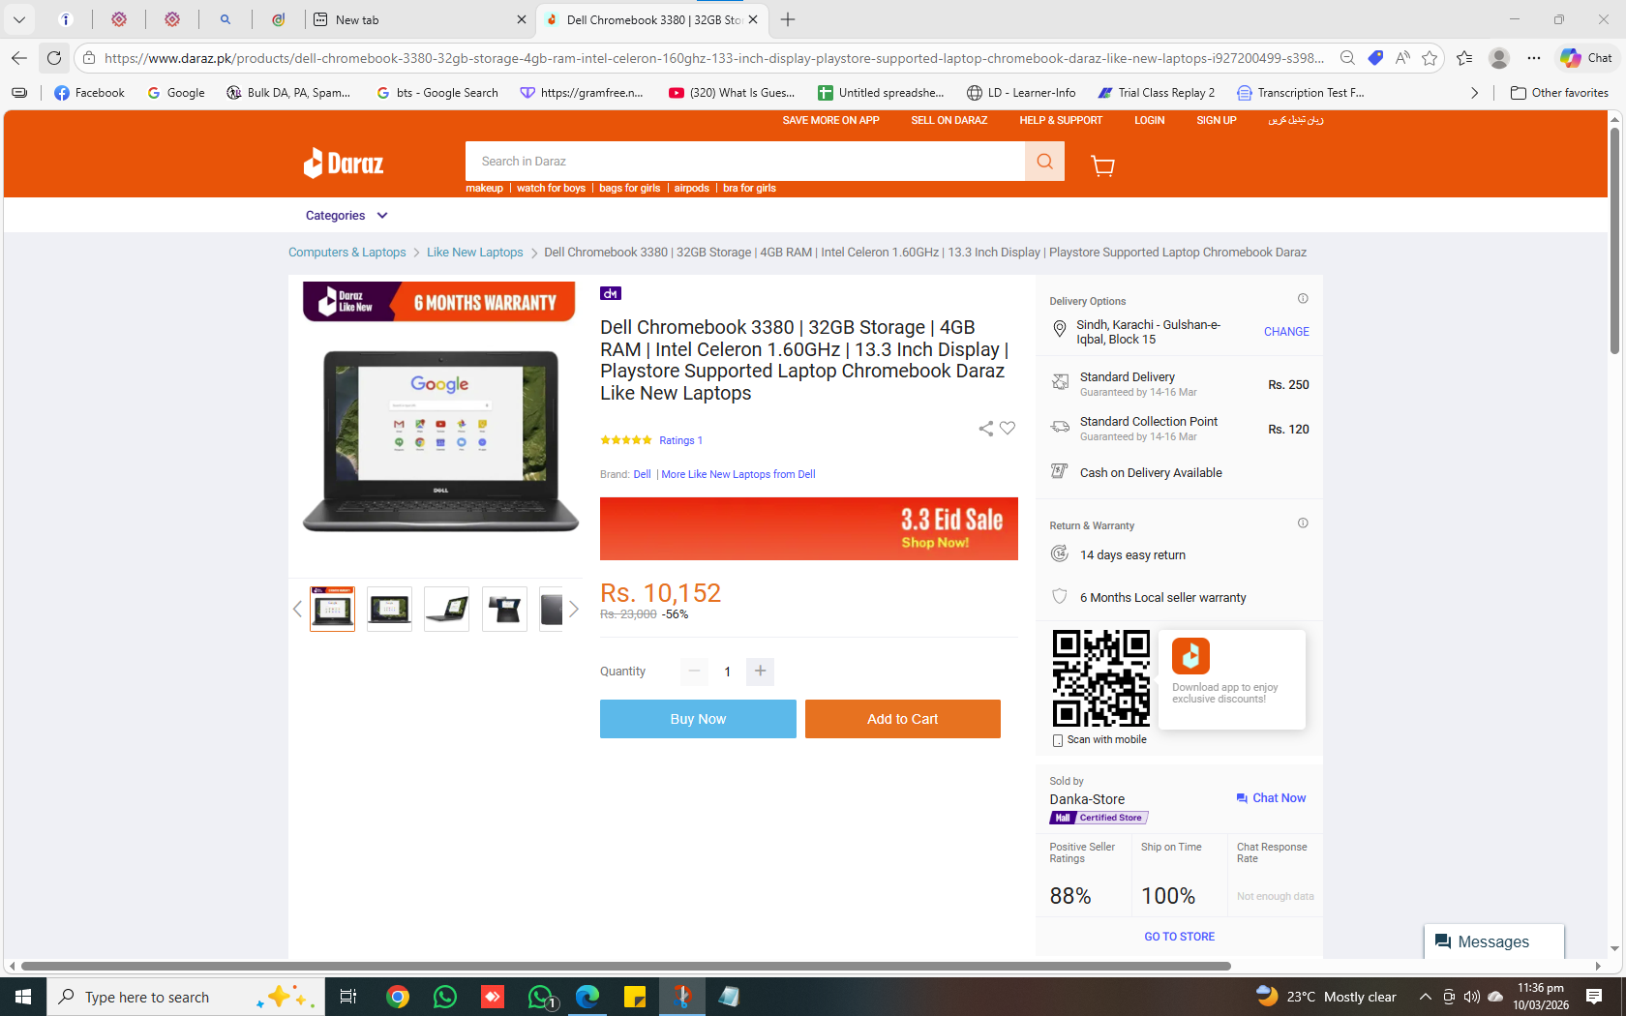
Task: Click browser back arrow button
Action: pyautogui.click(x=19, y=58)
